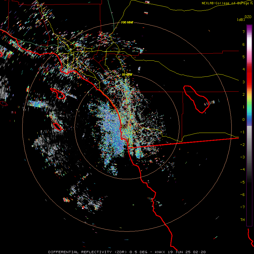The width and height of the screenshot is (254, 254).
Task: Click the [dB] unit label
Action: point(241,19)
